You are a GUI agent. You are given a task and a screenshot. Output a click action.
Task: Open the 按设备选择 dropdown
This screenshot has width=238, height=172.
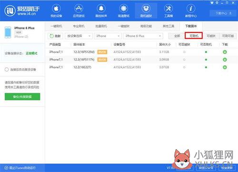pos(79,36)
